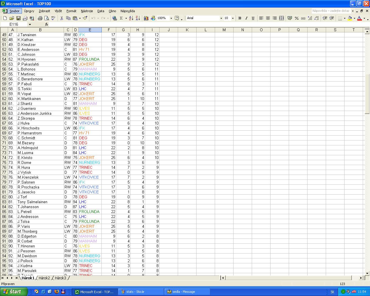Switch to stats - Skicár taskbar window
The image size is (370, 296).
click(x=141, y=292)
